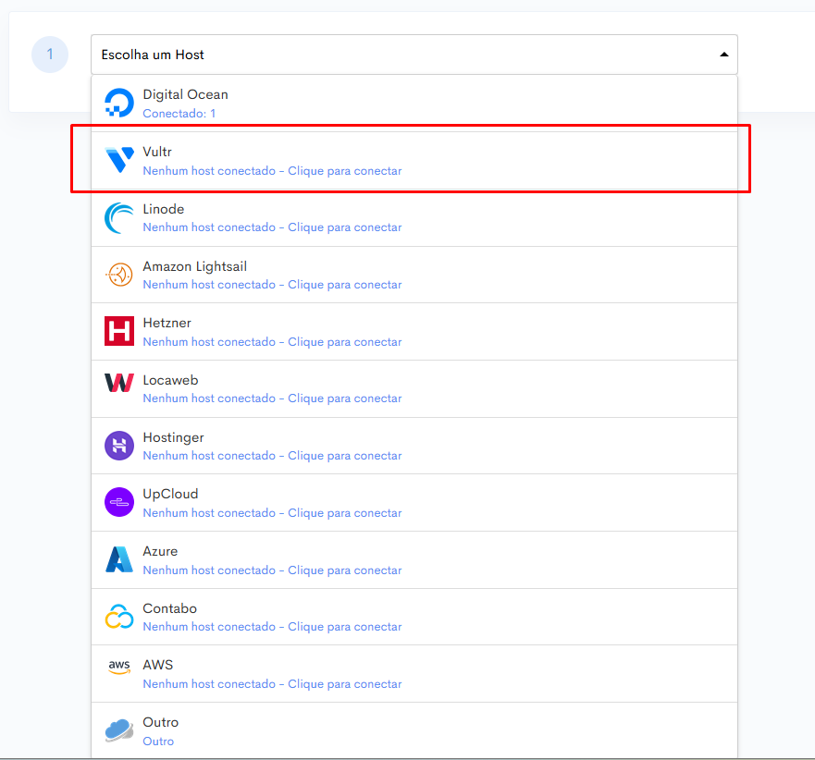The image size is (815, 760).
Task: Click 'Conectado: 1' under Digital Ocean
Action: coord(179,113)
